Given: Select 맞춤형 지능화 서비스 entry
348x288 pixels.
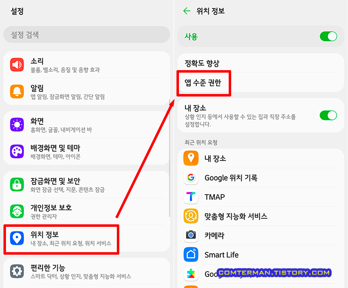Looking at the screenshot, I should pos(261,216).
